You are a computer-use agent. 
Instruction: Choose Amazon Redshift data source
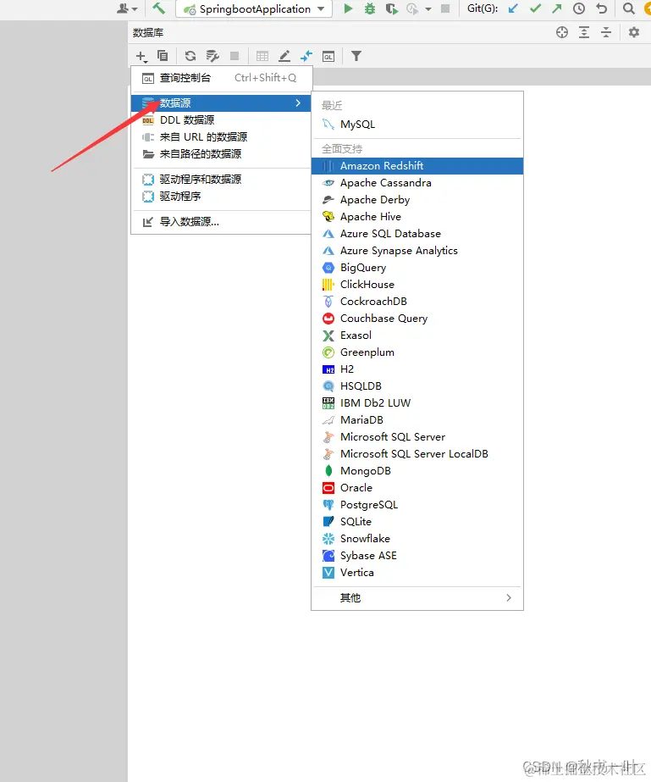[x=417, y=166]
